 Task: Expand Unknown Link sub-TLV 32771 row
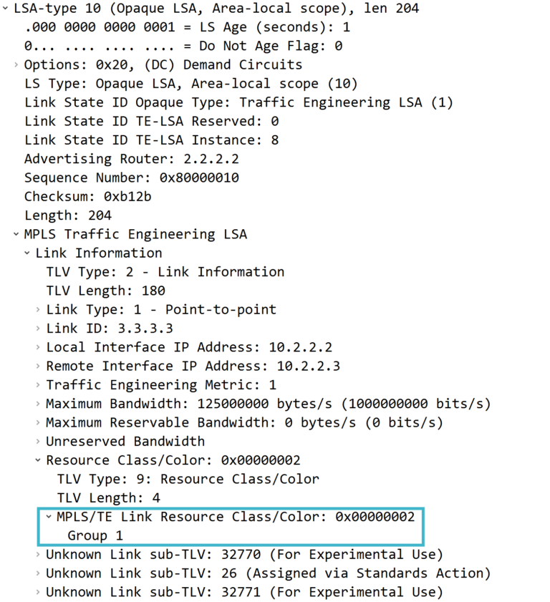pos(37,591)
